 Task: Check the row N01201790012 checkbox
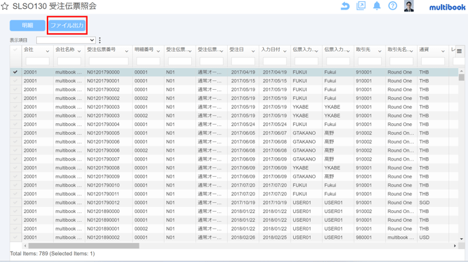[x=15, y=203]
